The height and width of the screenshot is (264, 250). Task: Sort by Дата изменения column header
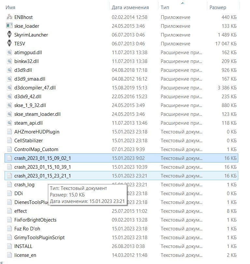(130, 7)
